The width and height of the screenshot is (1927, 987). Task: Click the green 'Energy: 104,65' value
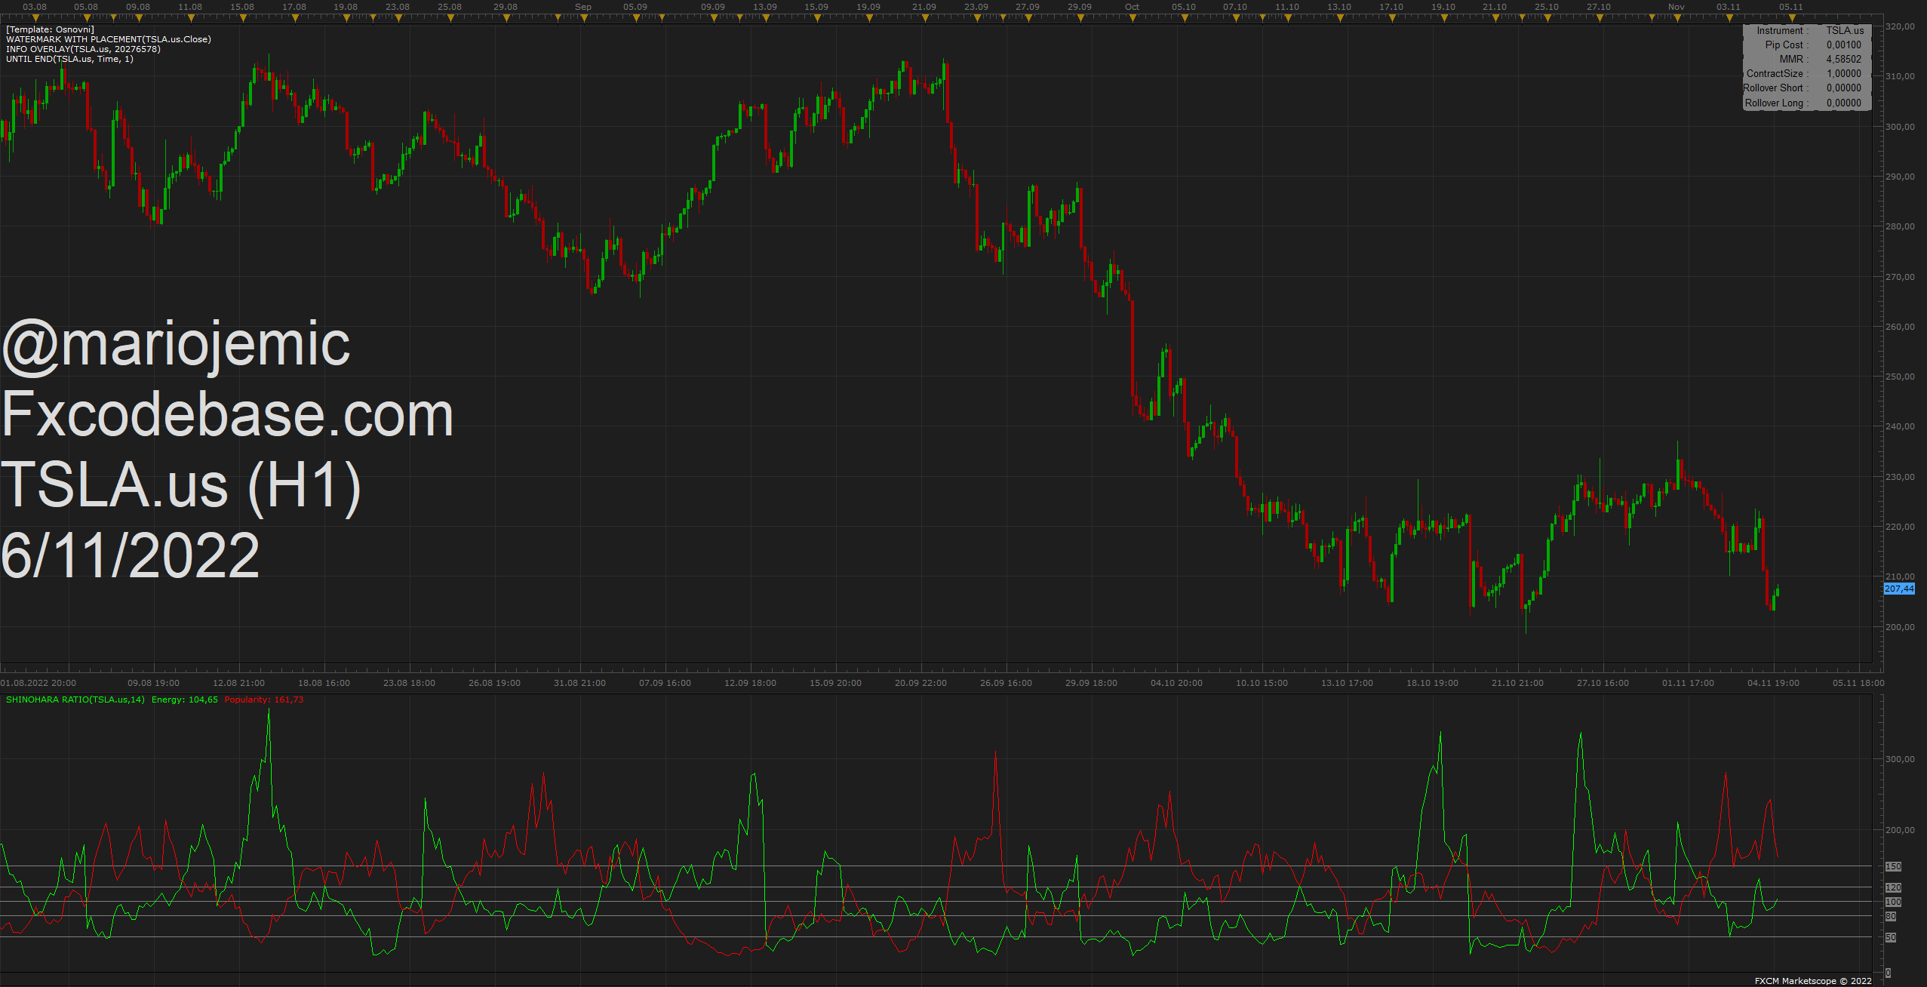(x=185, y=700)
